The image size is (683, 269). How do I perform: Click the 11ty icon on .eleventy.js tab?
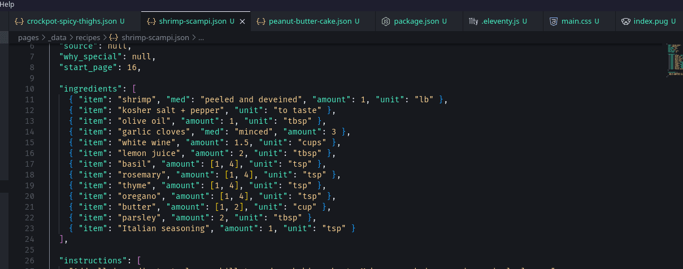pyautogui.click(x=473, y=21)
